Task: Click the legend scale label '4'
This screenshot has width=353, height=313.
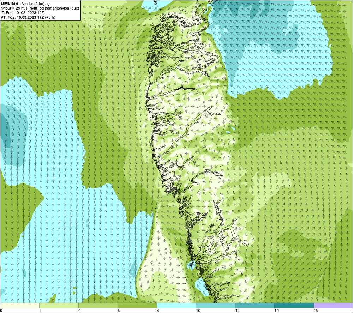Action: coord(79,311)
